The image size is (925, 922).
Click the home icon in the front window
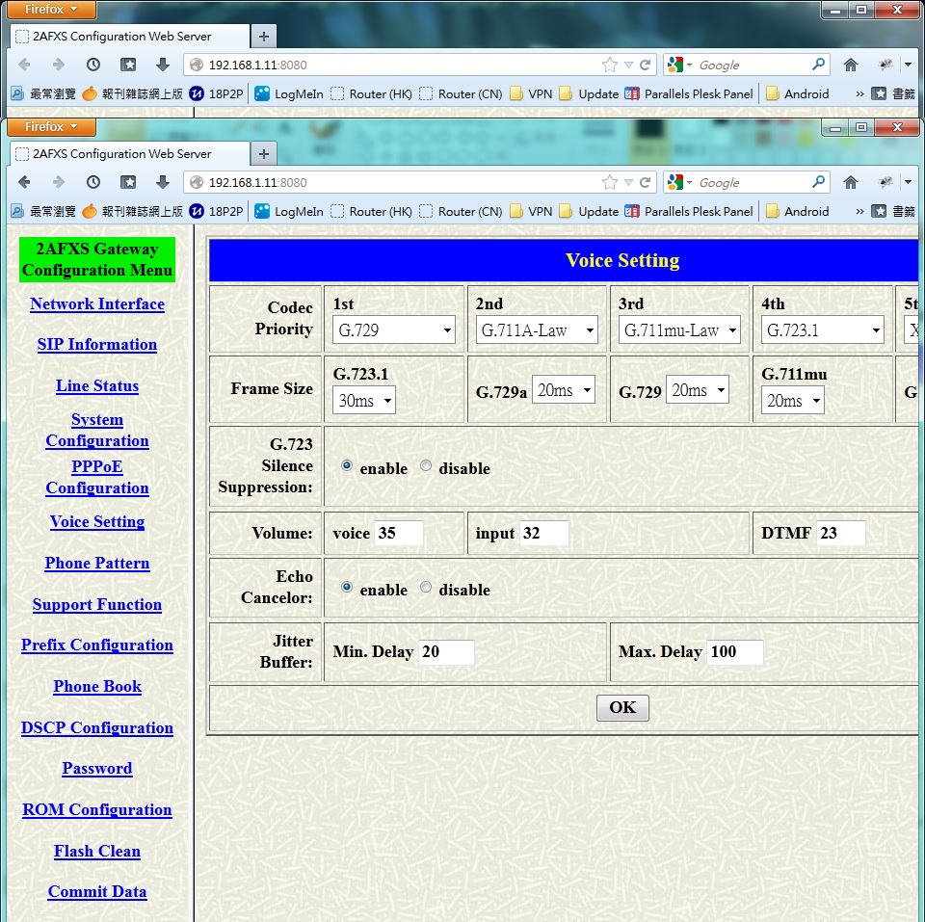coord(851,182)
